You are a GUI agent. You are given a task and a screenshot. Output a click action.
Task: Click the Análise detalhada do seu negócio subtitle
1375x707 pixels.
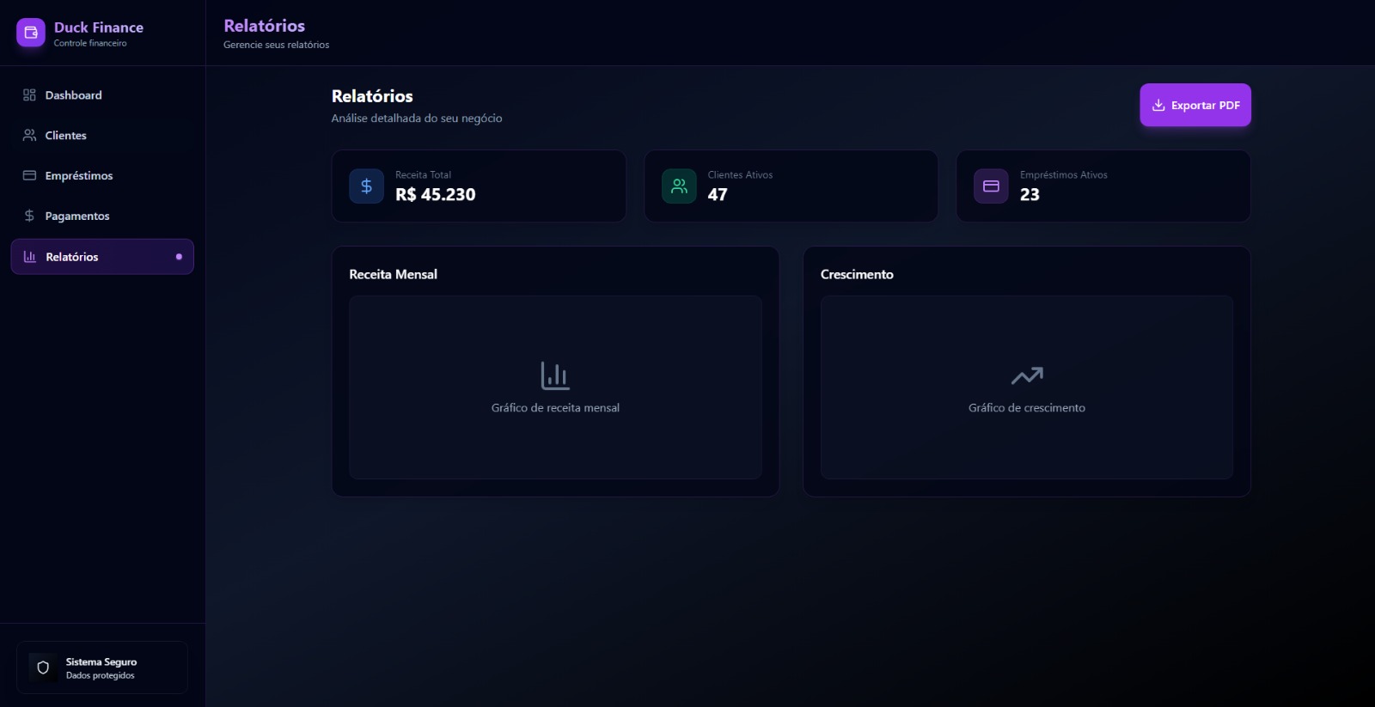pyautogui.click(x=417, y=119)
